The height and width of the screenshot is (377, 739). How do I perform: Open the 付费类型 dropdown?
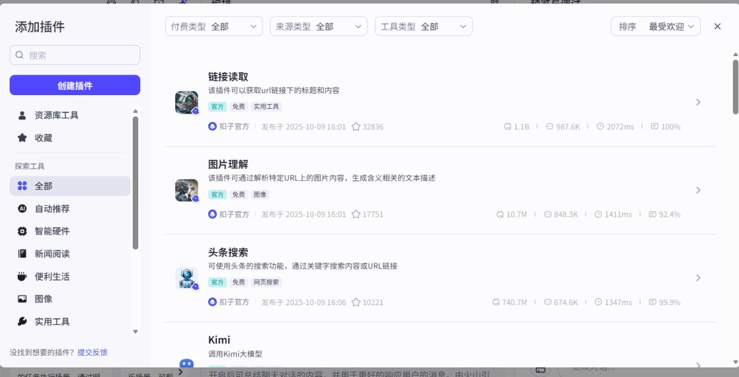[214, 27]
